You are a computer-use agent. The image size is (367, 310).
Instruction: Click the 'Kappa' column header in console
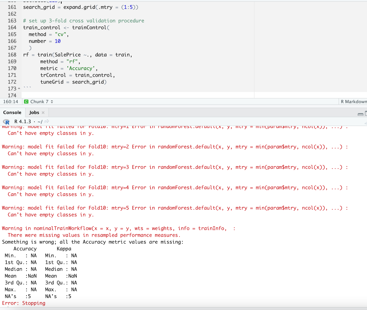64,249
